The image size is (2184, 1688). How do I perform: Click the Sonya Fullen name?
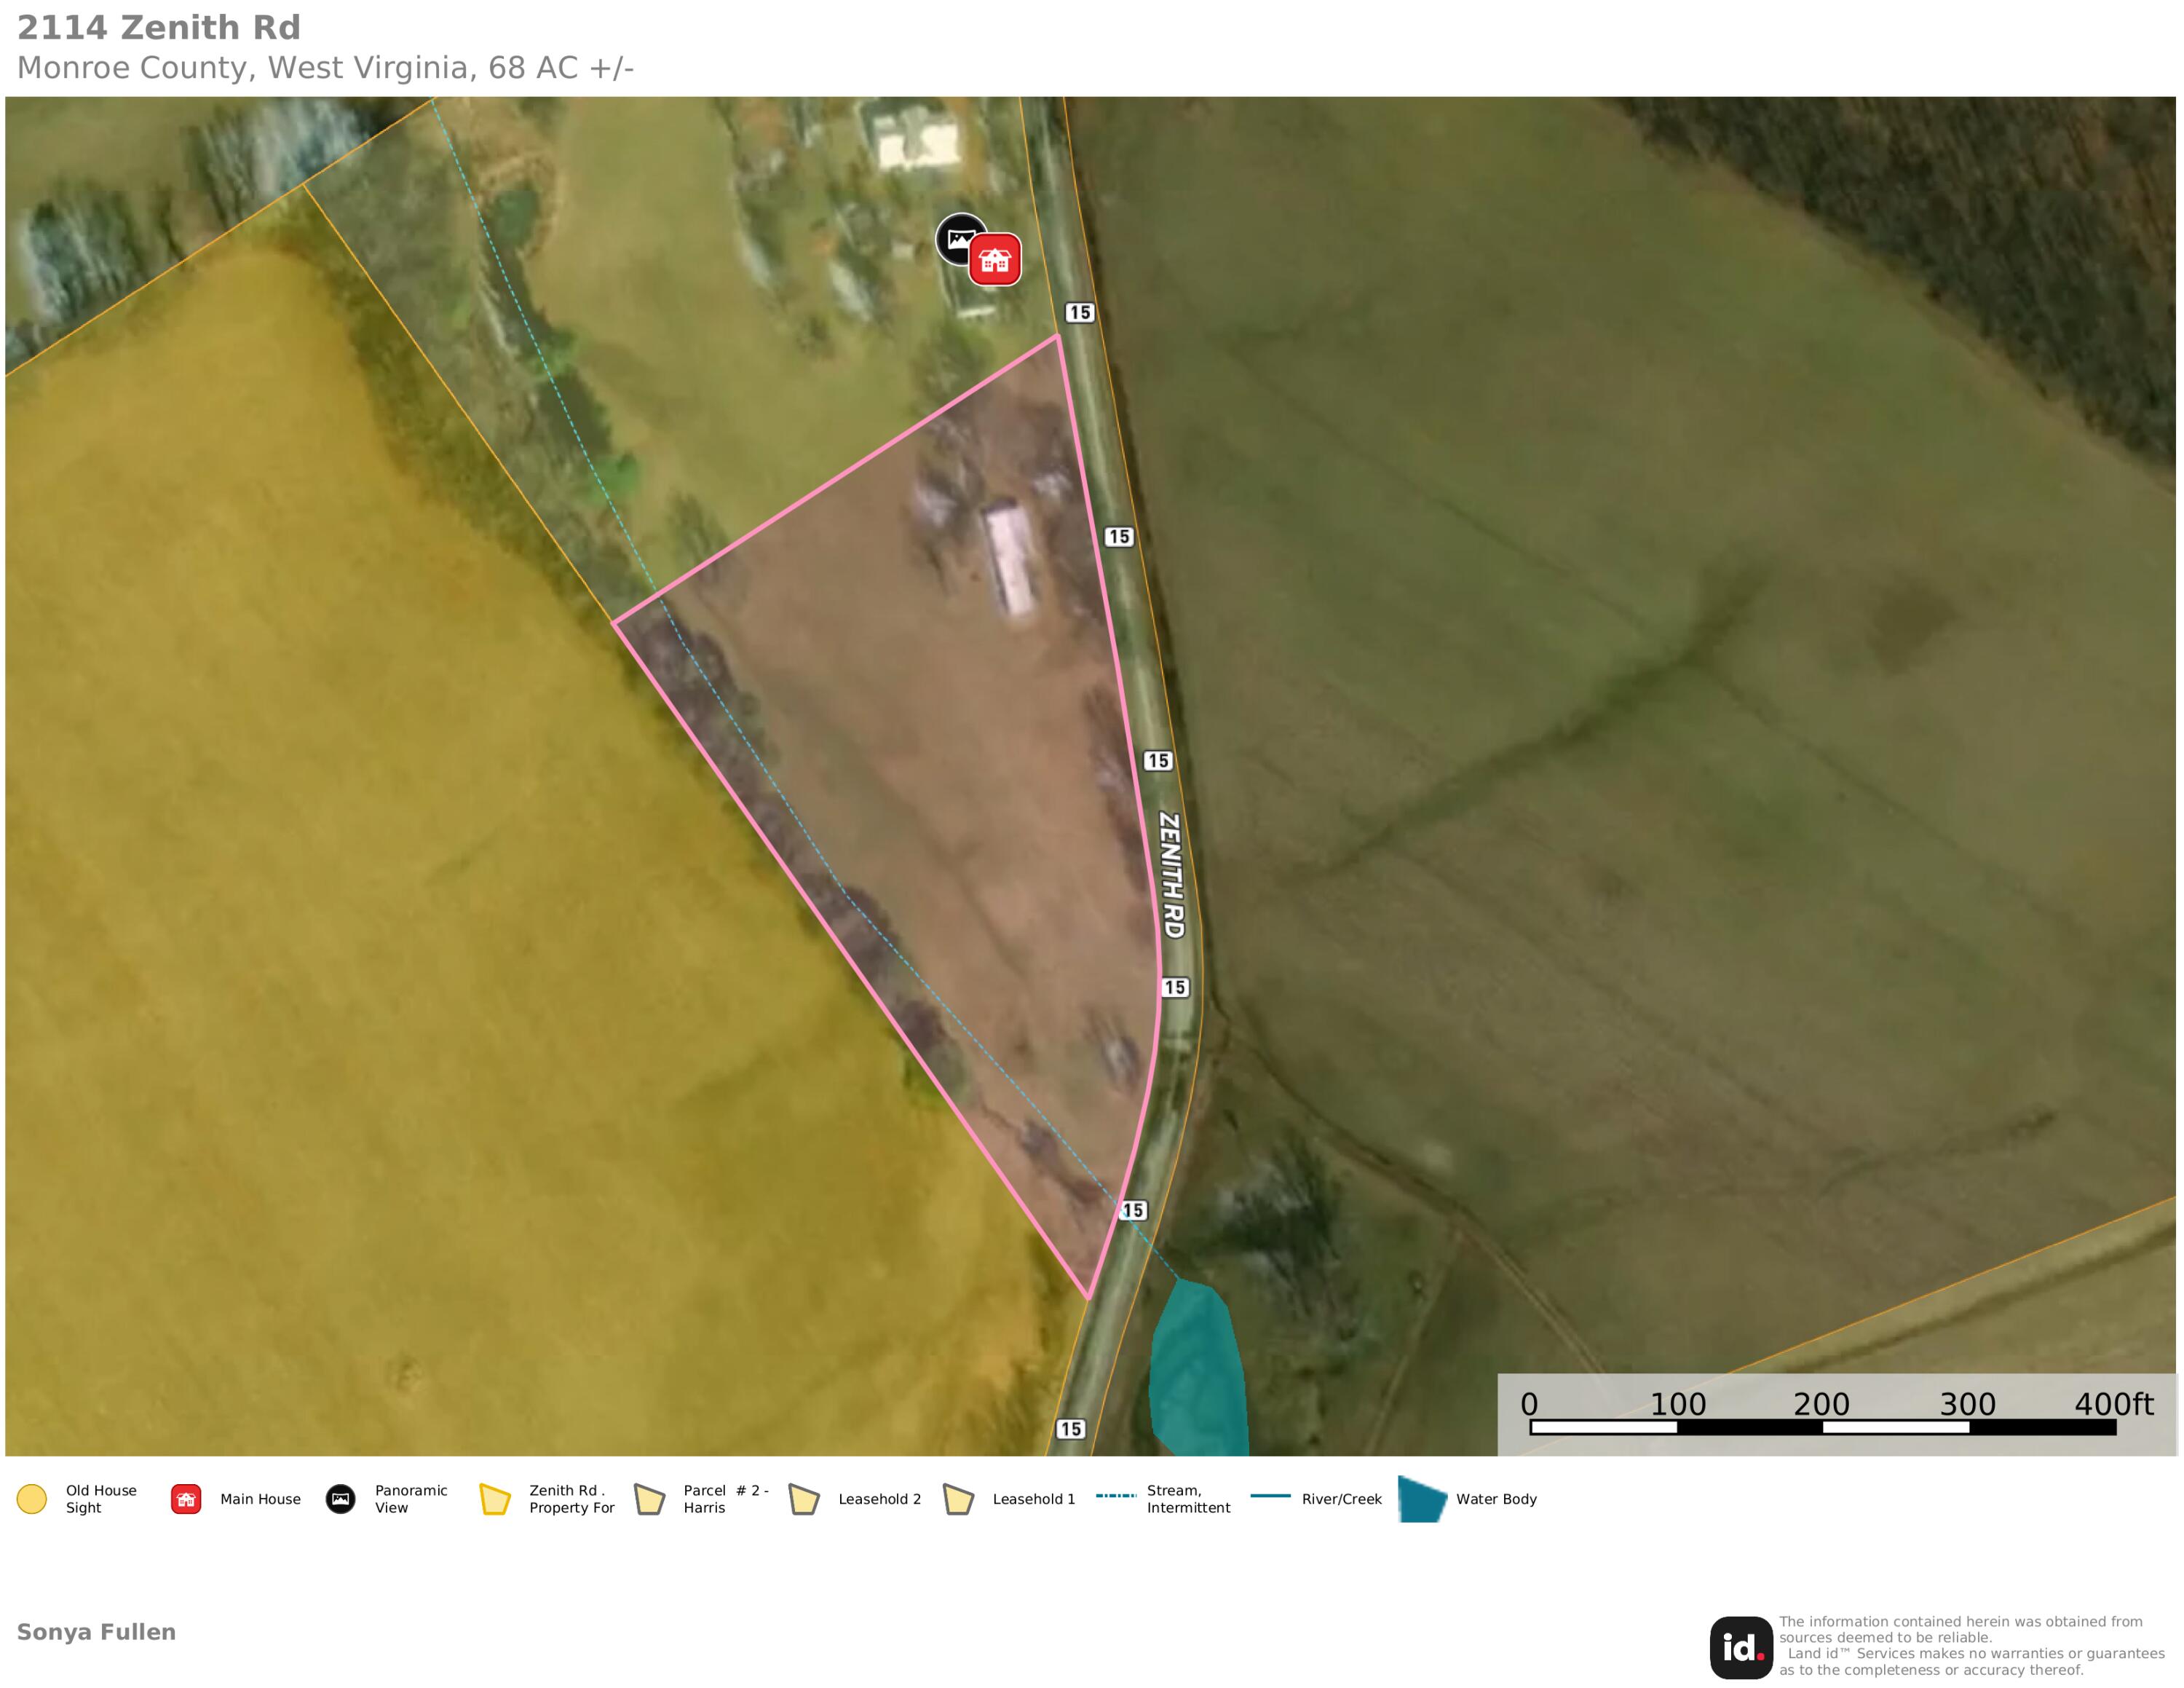(x=96, y=1632)
